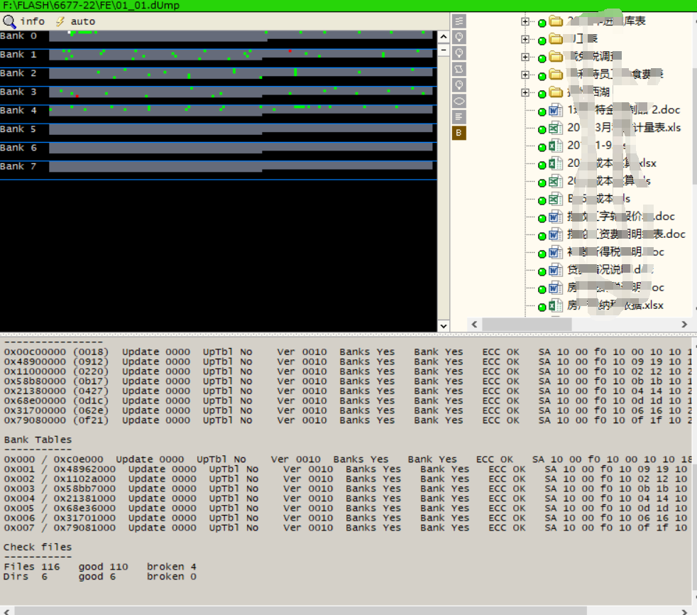This screenshot has height=615, width=697.
Task: Click the broken 4 files count
Action: (172, 567)
